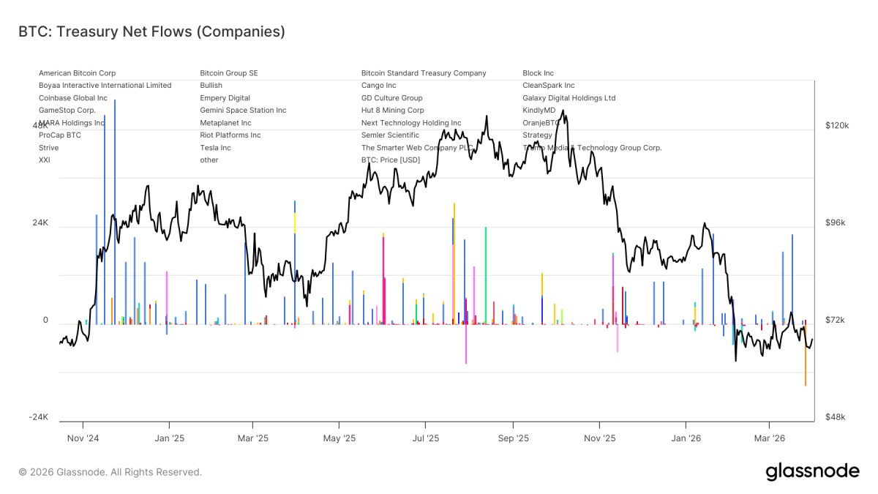Image resolution: width=878 pixels, height=494 pixels.
Task: Click the Galaxy Digital Holdings Ltd legend label
Action: pos(569,97)
